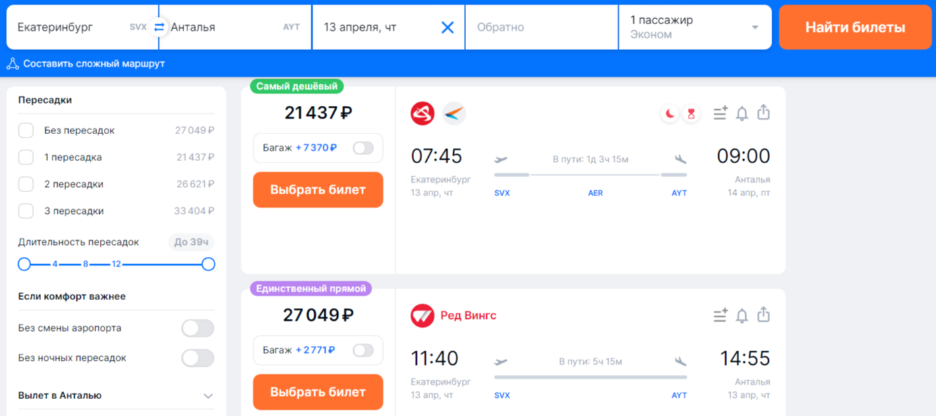Screen dimensions: 936x416
Task: Check the Без пересадок checkbox
Action: [26, 130]
